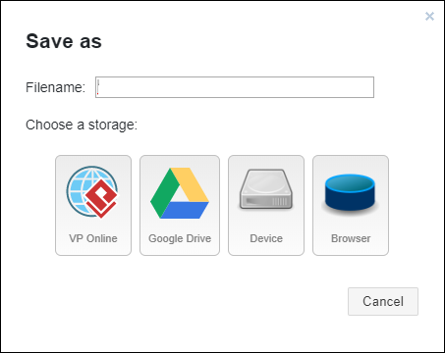Save to VP Online storage tile
This screenshot has width=445, height=353.
(x=93, y=205)
